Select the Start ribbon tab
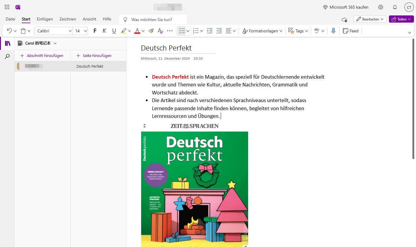 (x=26, y=19)
